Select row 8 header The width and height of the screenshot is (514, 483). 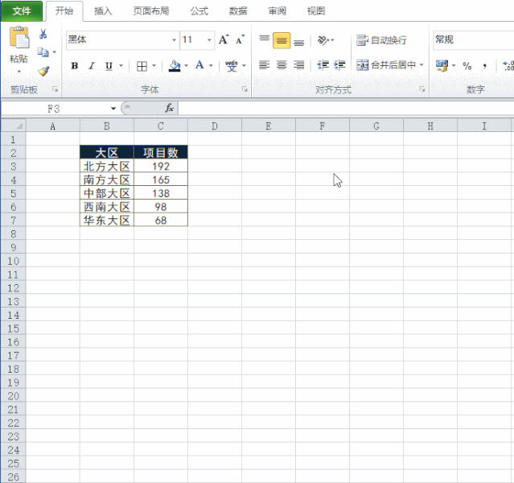pyautogui.click(x=14, y=233)
